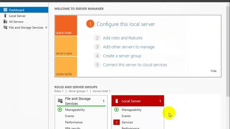The image size is (230, 129).
Task: Select the LEARN MORE tile
Action: (x=66, y=67)
